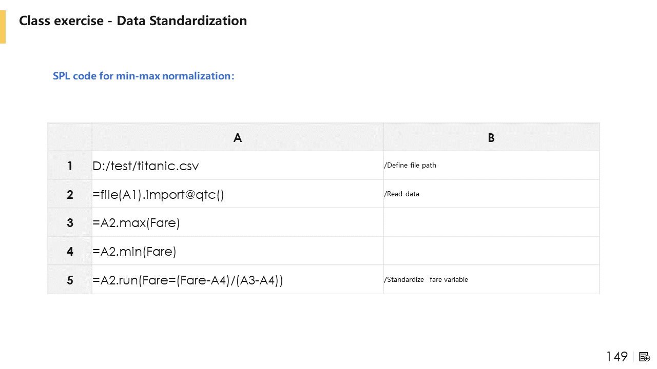The width and height of the screenshot is (657, 369).
Task: Click slide number 149
Action: pyautogui.click(x=616, y=357)
